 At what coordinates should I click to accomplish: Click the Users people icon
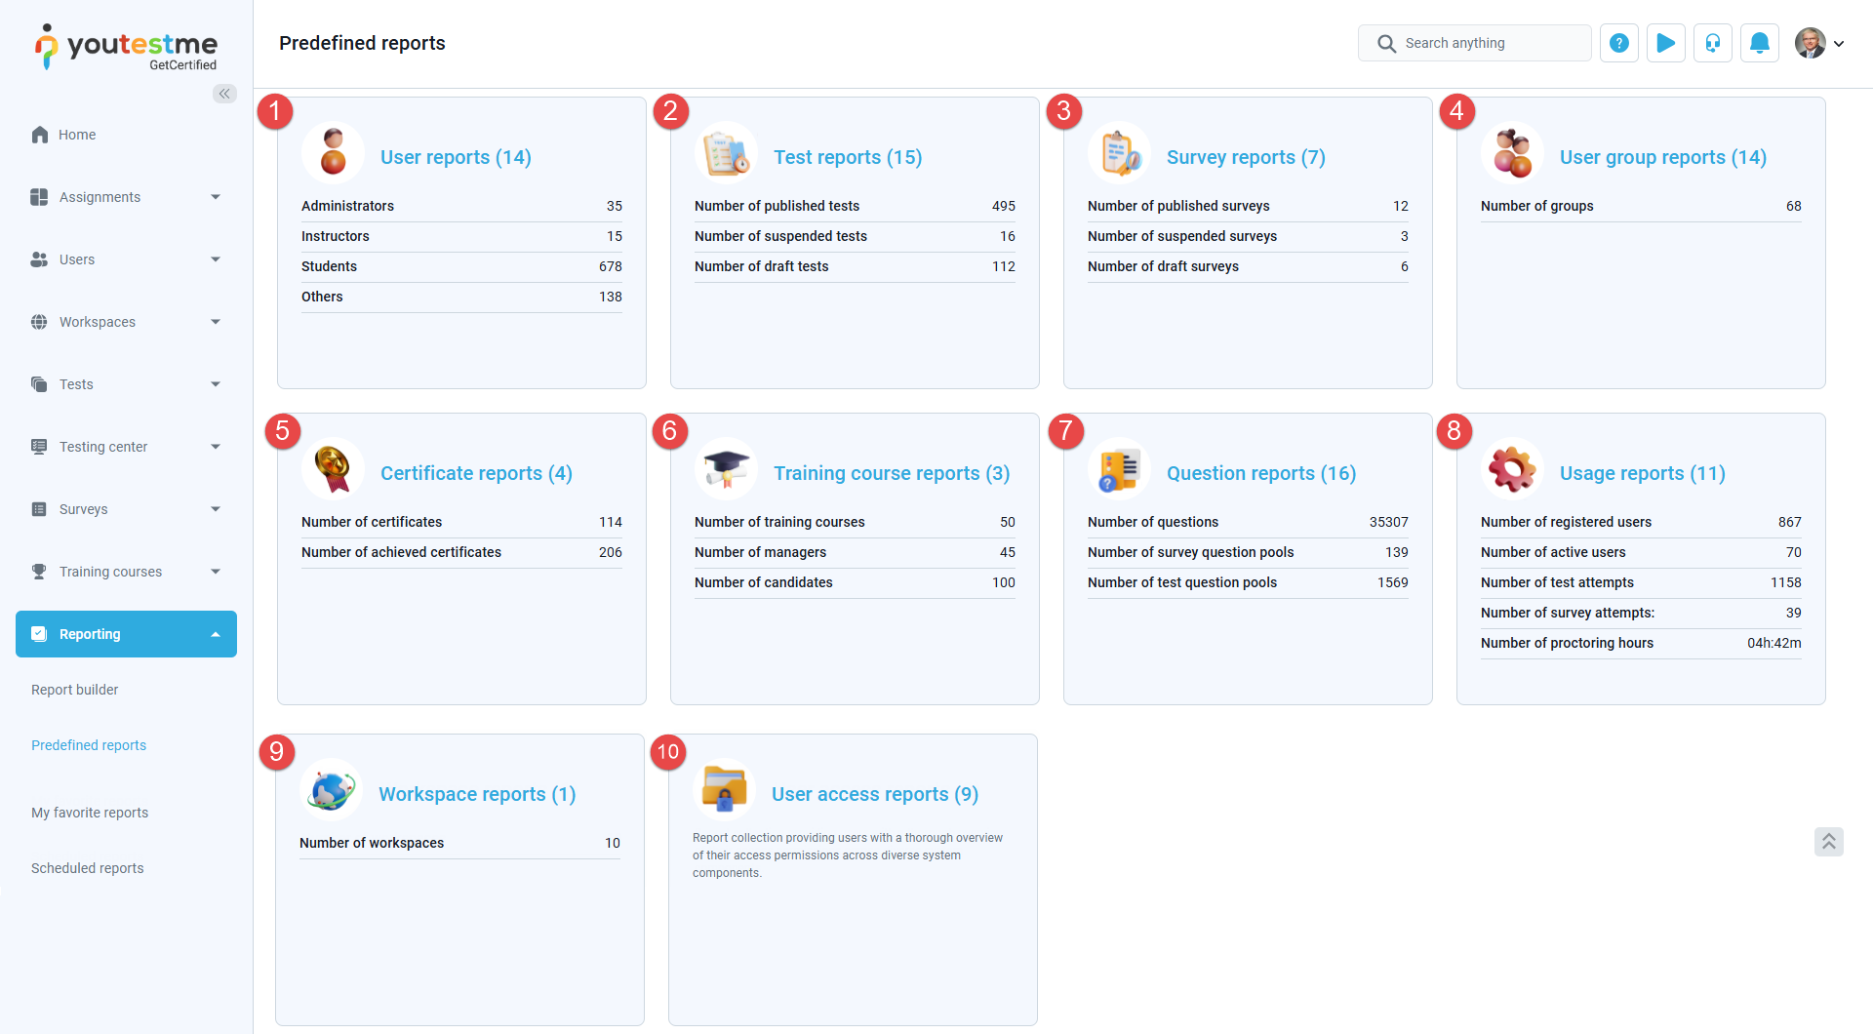pyautogui.click(x=39, y=259)
